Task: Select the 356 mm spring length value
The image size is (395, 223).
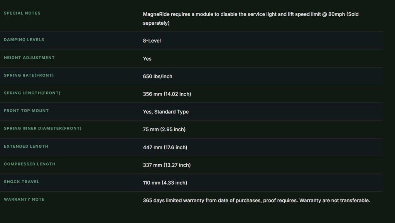Action: click(167, 94)
